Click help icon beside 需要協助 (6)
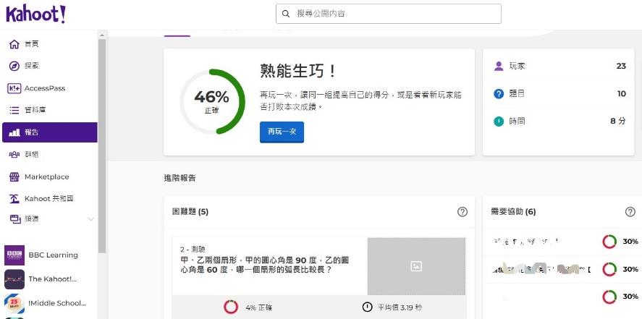Screen dimensions: 642x319 click(x=630, y=212)
